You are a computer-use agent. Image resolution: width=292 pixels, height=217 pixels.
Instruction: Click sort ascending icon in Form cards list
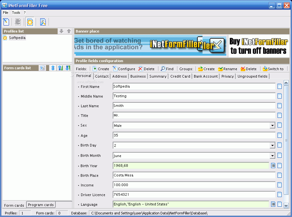pos(60,68)
